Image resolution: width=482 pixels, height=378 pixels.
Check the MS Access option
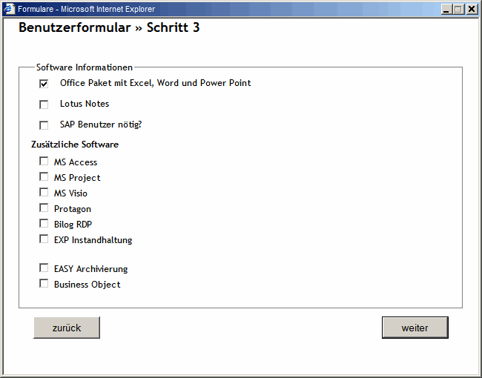tap(44, 161)
